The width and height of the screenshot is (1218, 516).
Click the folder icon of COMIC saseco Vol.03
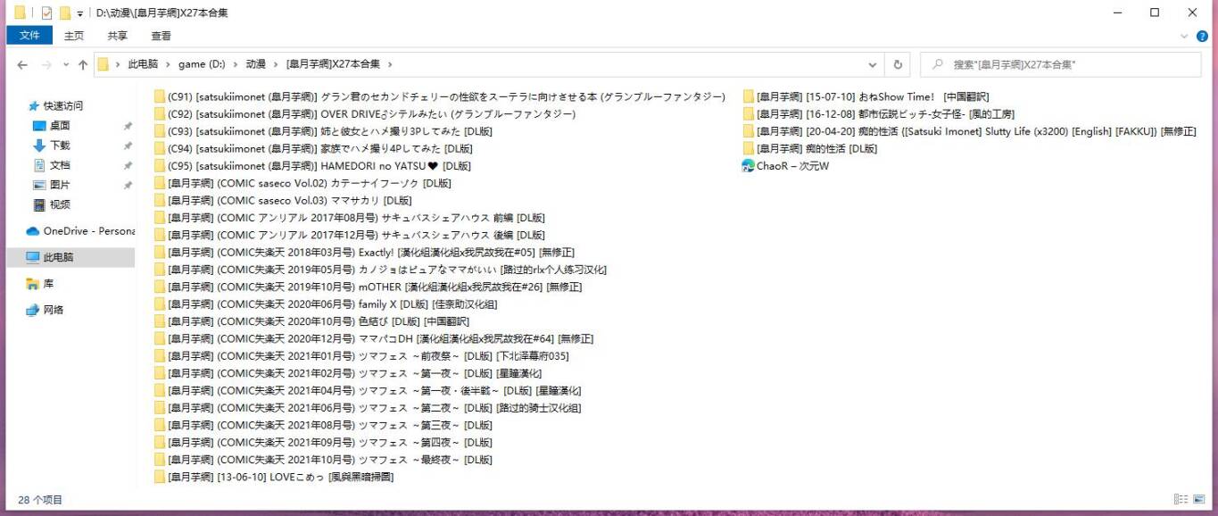[160, 200]
